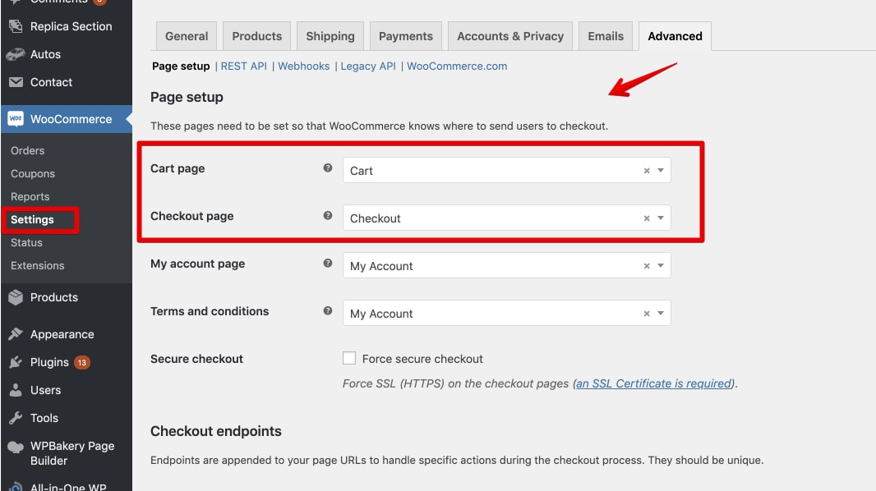Viewport: 876px width, 491px height.
Task: Open the Legacy API subsection link
Action: tap(368, 66)
